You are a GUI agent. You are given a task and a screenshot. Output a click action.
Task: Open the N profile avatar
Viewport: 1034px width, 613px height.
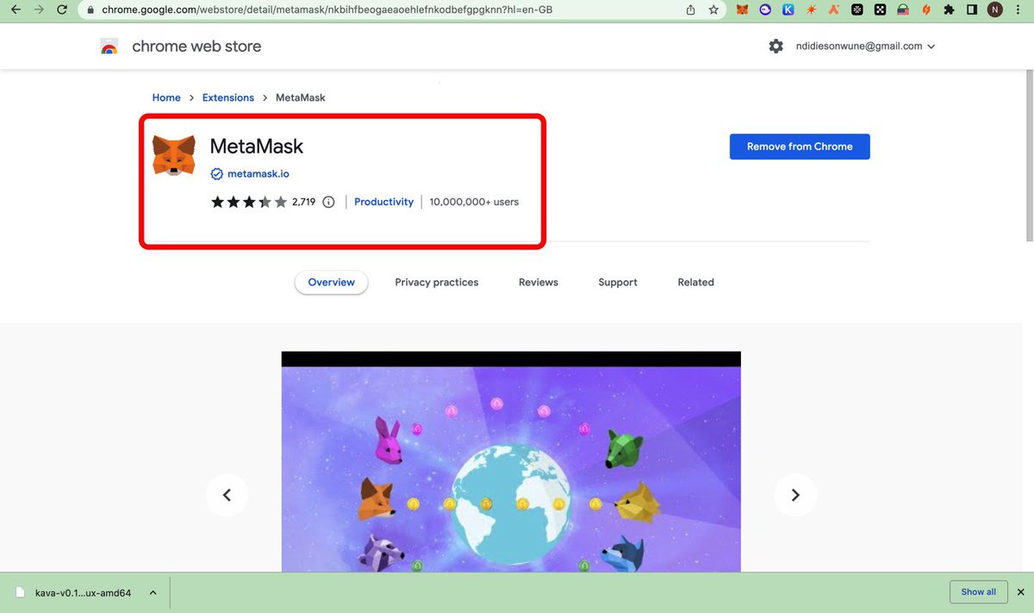click(x=995, y=10)
